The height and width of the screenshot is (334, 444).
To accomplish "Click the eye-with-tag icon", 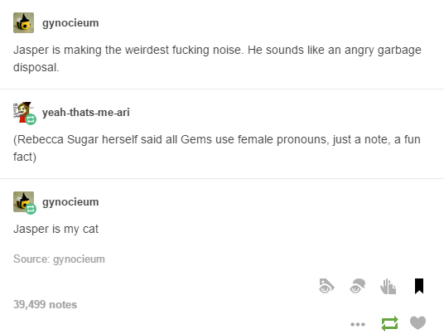I will pyautogui.click(x=326, y=286).
